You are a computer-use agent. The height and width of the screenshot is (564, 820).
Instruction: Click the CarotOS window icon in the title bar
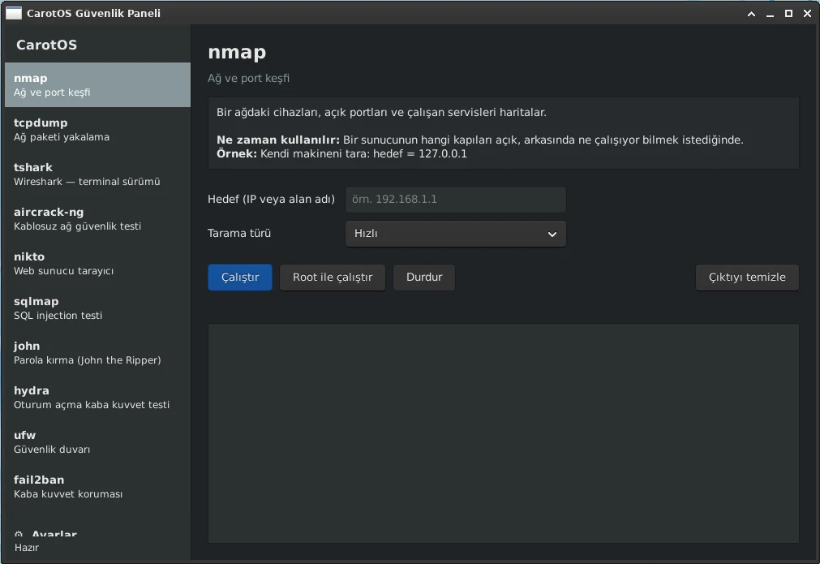[x=14, y=13]
